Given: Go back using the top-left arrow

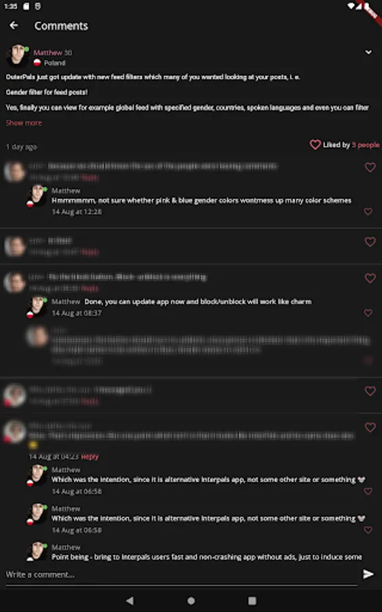Looking at the screenshot, I should click(x=14, y=26).
